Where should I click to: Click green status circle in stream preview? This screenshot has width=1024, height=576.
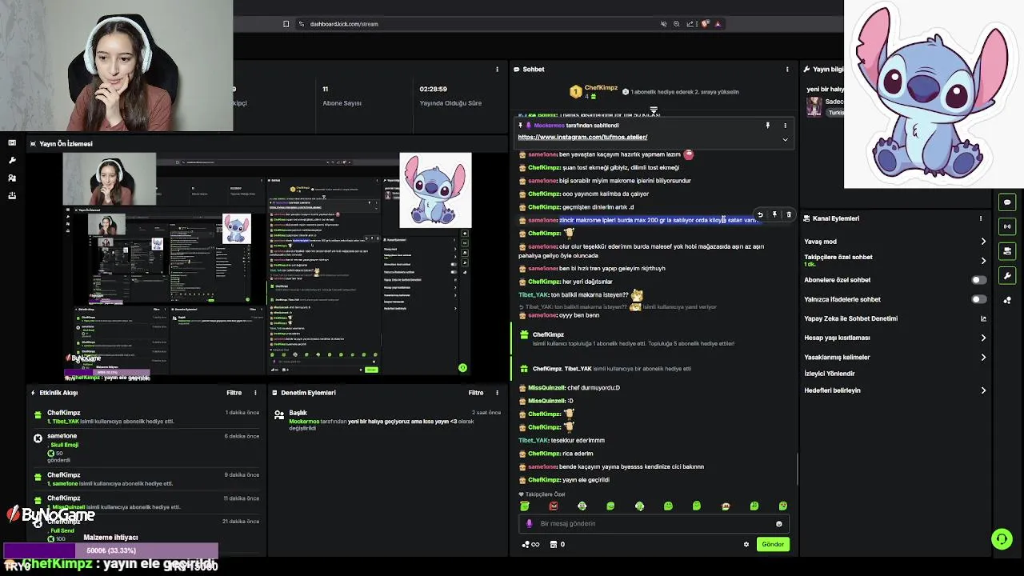point(462,368)
